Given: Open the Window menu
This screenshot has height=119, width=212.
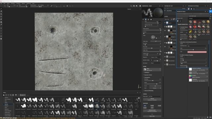Looking at the screenshot, I should tap(13, 4).
